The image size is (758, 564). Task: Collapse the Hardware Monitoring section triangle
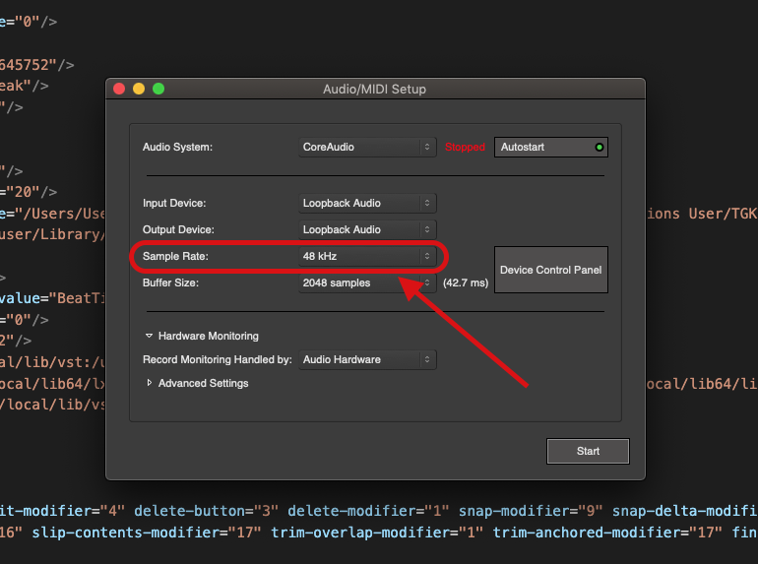(x=150, y=336)
